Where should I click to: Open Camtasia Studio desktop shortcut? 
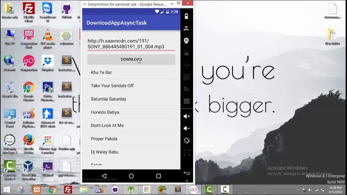10,170
